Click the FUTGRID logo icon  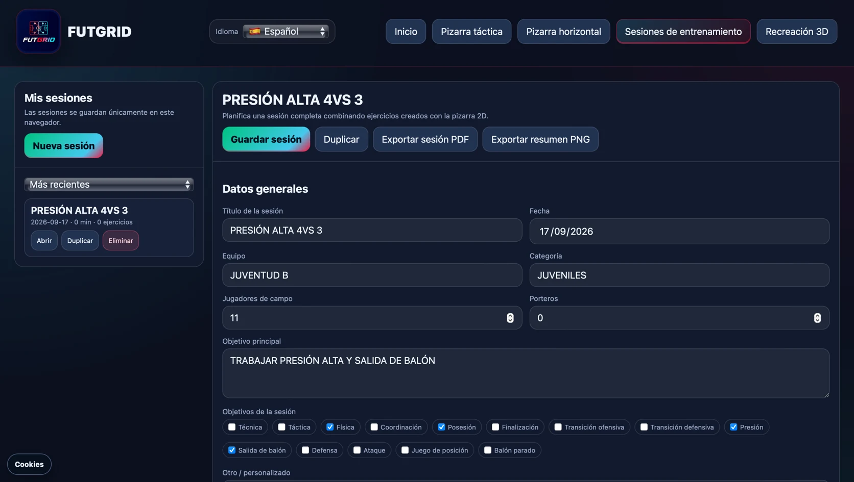pyautogui.click(x=38, y=32)
